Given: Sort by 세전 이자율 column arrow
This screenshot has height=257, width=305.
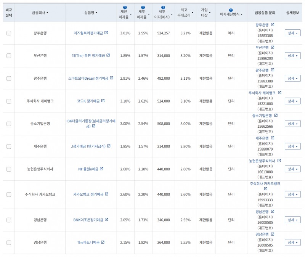Looking at the screenshot, I should [x=131, y=14].
